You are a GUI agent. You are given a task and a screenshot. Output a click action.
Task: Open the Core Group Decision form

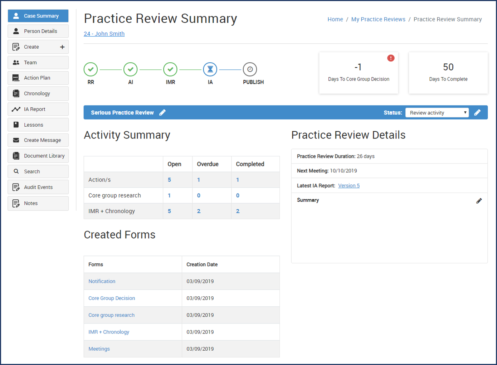[x=111, y=298]
